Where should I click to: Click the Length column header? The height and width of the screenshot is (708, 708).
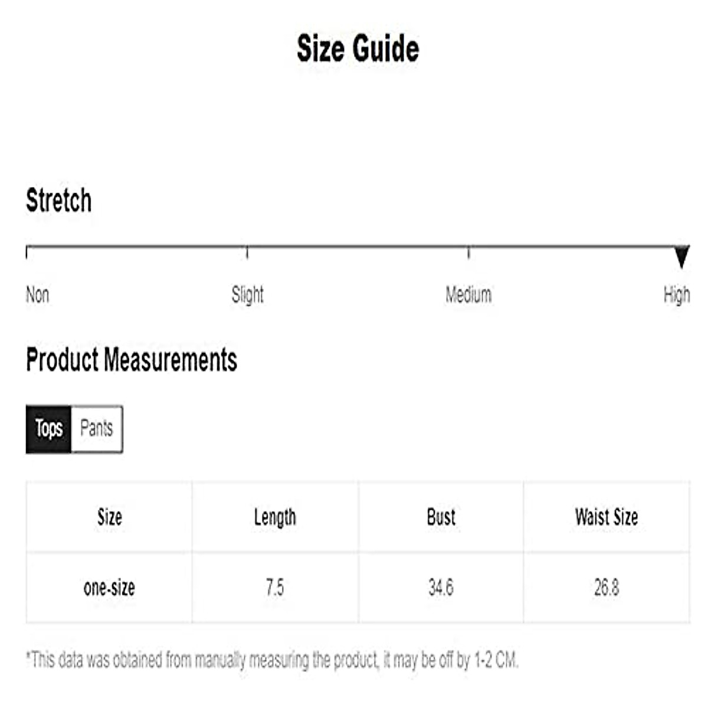(x=275, y=517)
